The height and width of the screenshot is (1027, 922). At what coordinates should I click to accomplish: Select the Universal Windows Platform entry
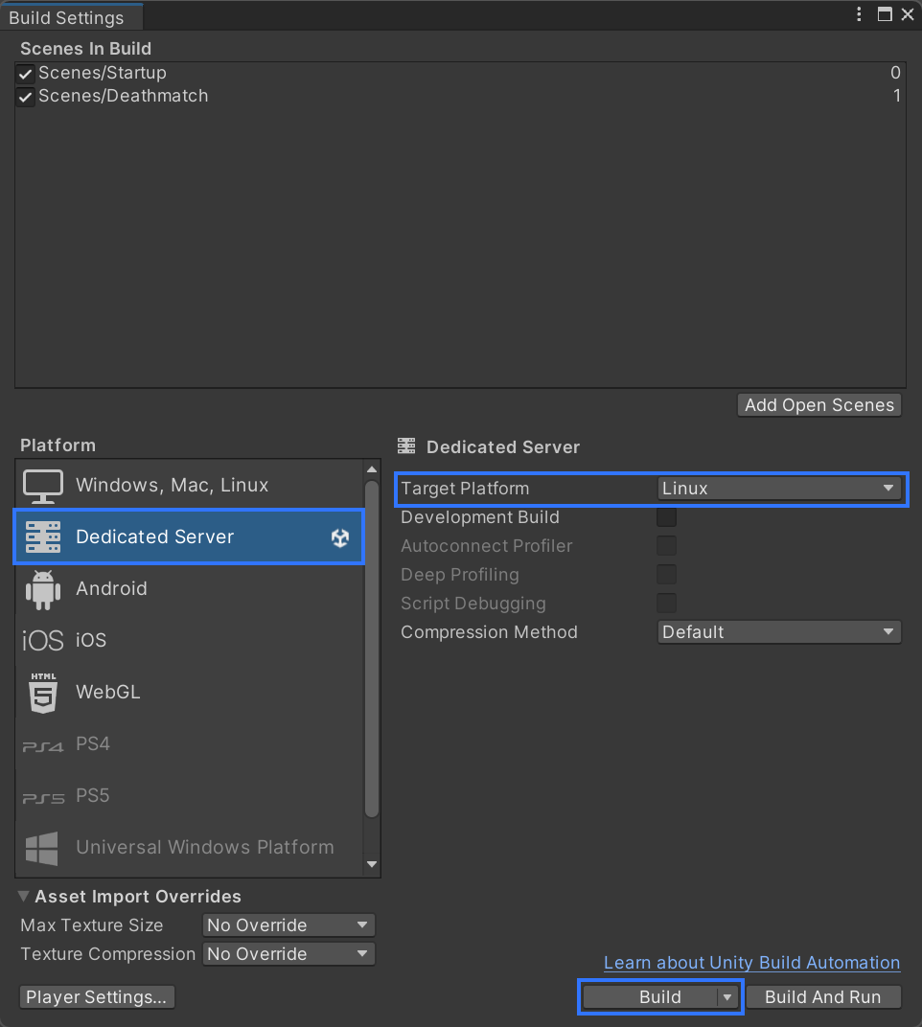190,848
